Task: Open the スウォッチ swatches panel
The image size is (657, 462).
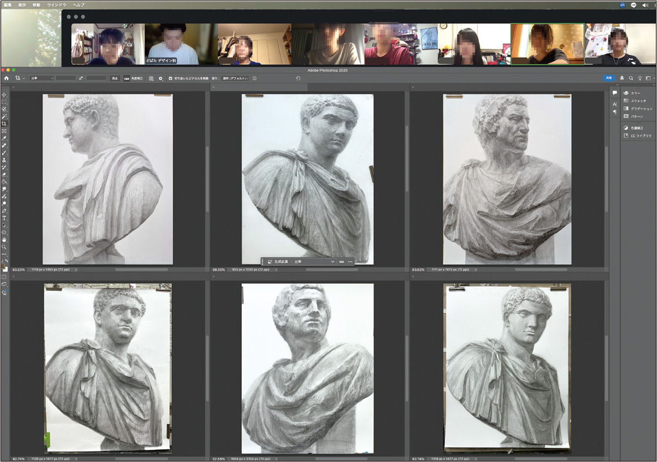Action: [x=638, y=101]
